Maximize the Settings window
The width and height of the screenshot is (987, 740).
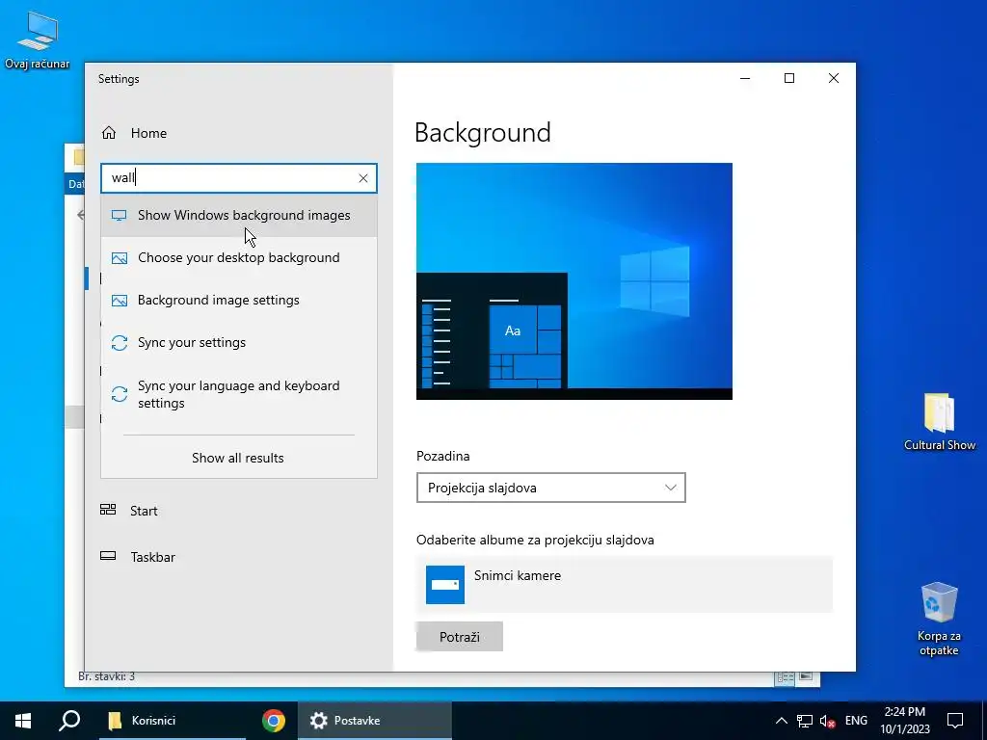click(x=789, y=78)
